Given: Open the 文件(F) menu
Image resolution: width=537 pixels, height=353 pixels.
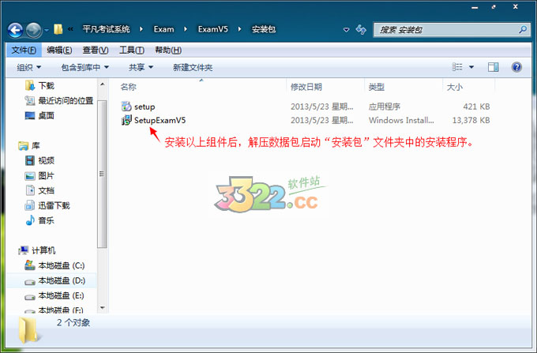Looking at the screenshot, I should (24, 51).
